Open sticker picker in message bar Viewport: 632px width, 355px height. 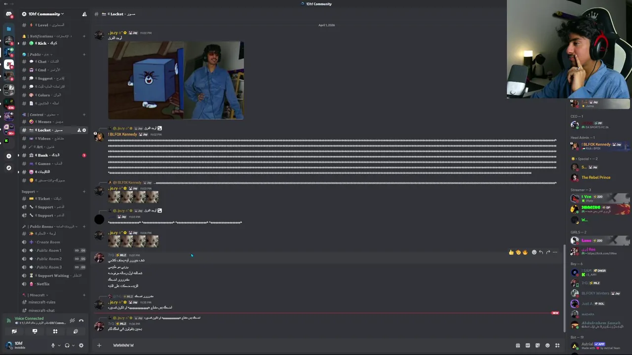click(x=537, y=345)
